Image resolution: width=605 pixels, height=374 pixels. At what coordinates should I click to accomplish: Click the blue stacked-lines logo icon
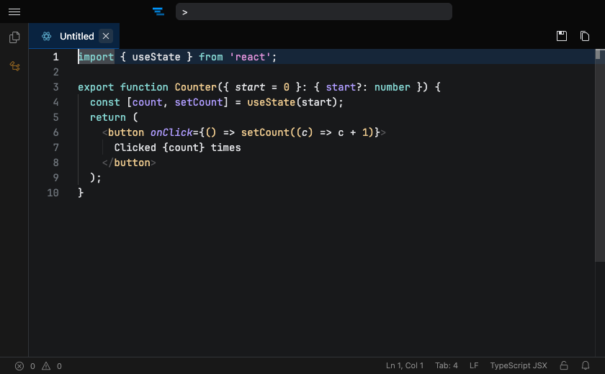pos(158,12)
